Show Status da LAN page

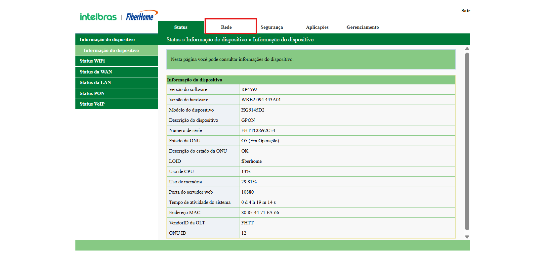[95, 82]
